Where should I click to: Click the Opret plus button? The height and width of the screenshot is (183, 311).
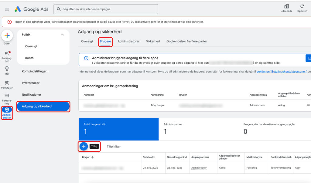[7, 36]
